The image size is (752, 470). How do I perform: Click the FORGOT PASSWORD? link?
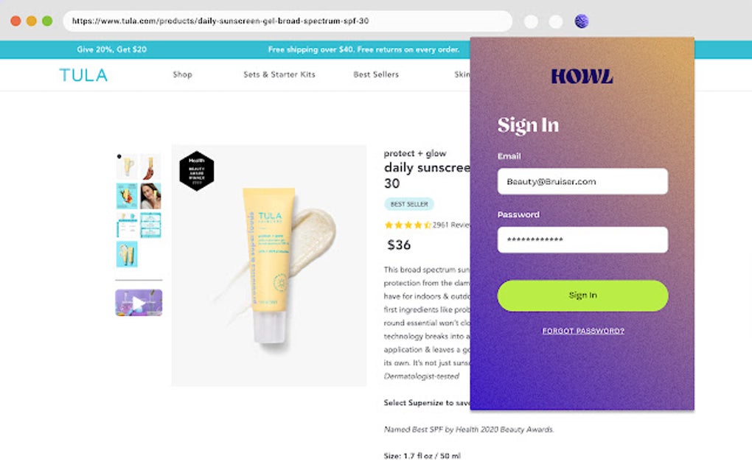(x=582, y=330)
